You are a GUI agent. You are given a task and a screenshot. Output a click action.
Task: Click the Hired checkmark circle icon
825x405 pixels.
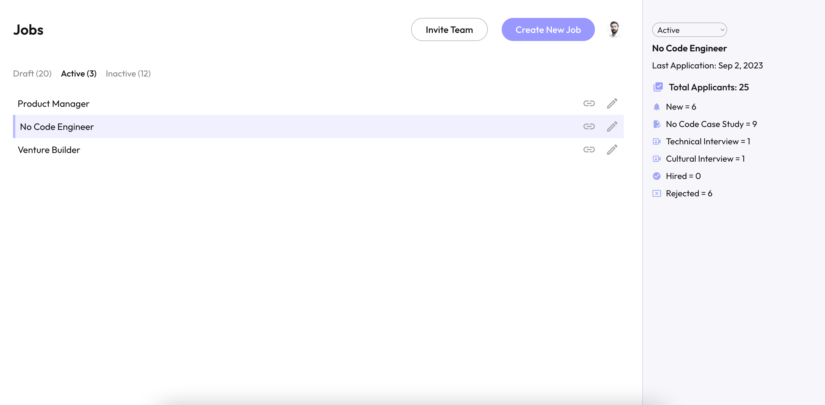(x=656, y=176)
